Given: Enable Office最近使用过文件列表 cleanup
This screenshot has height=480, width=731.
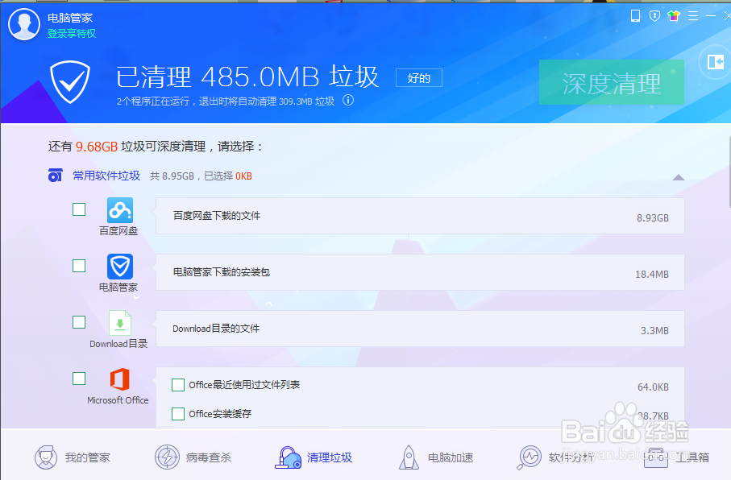Looking at the screenshot, I should pyautogui.click(x=178, y=385).
